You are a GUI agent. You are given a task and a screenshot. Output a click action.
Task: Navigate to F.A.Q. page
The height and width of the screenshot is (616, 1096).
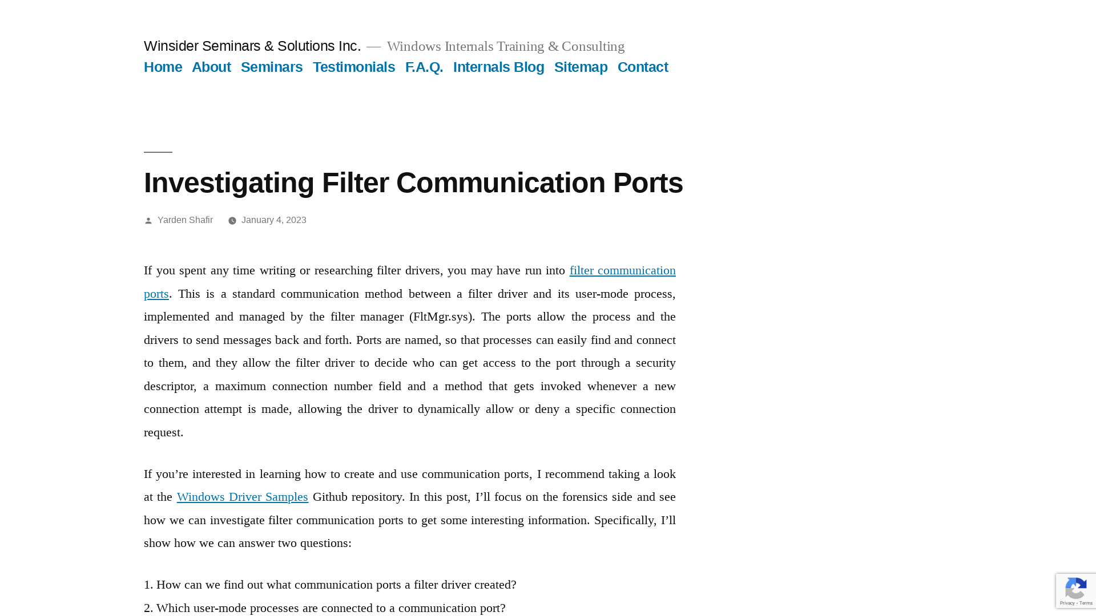click(x=424, y=67)
